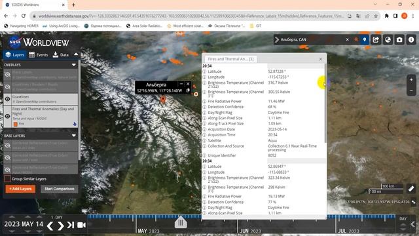The image size is (419, 236).
Task: Click the popup vertical scrollbar
Action: tap(325, 103)
